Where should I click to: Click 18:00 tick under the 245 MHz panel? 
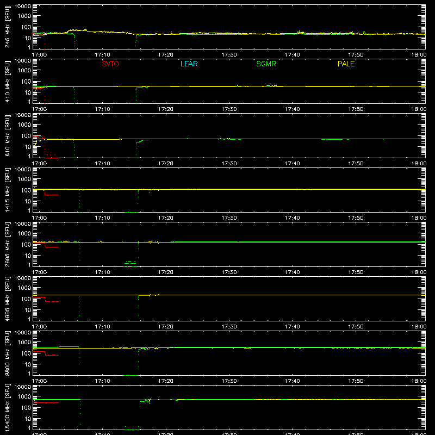pyautogui.click(x=419, y=55)
